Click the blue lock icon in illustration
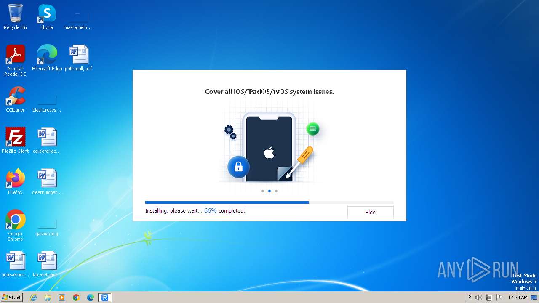This screenshot has height=303, width=539. pyautogui.click(x=238, y=167)
